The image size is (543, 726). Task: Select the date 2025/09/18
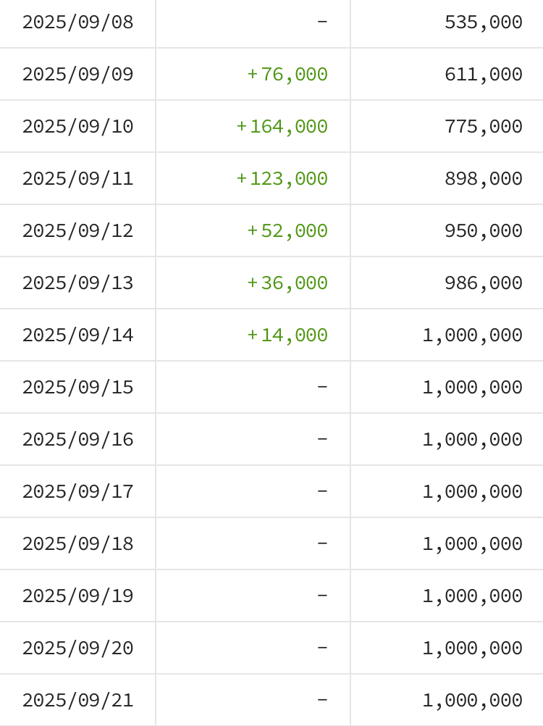coord(77,544)
